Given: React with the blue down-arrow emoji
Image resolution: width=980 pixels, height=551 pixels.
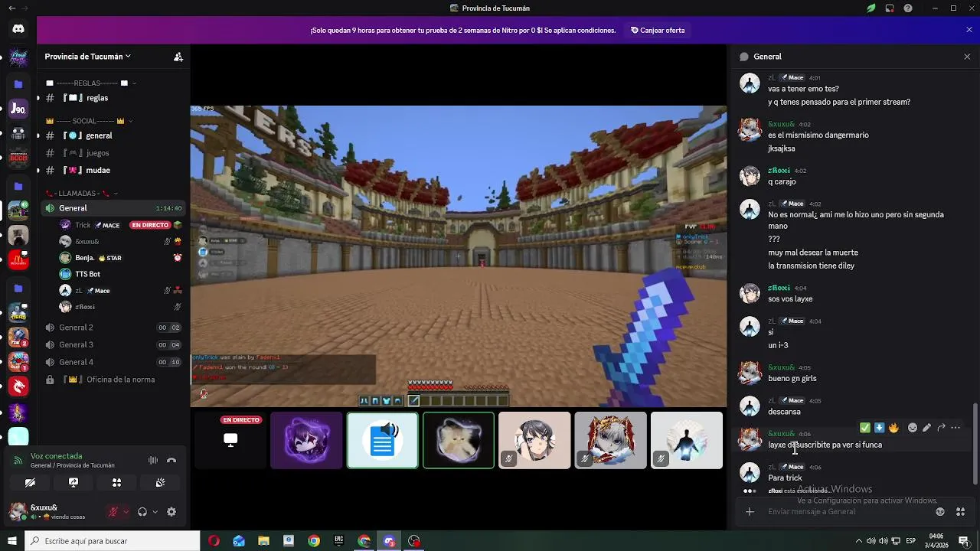Looking at the screenshot, I should 879,428.
